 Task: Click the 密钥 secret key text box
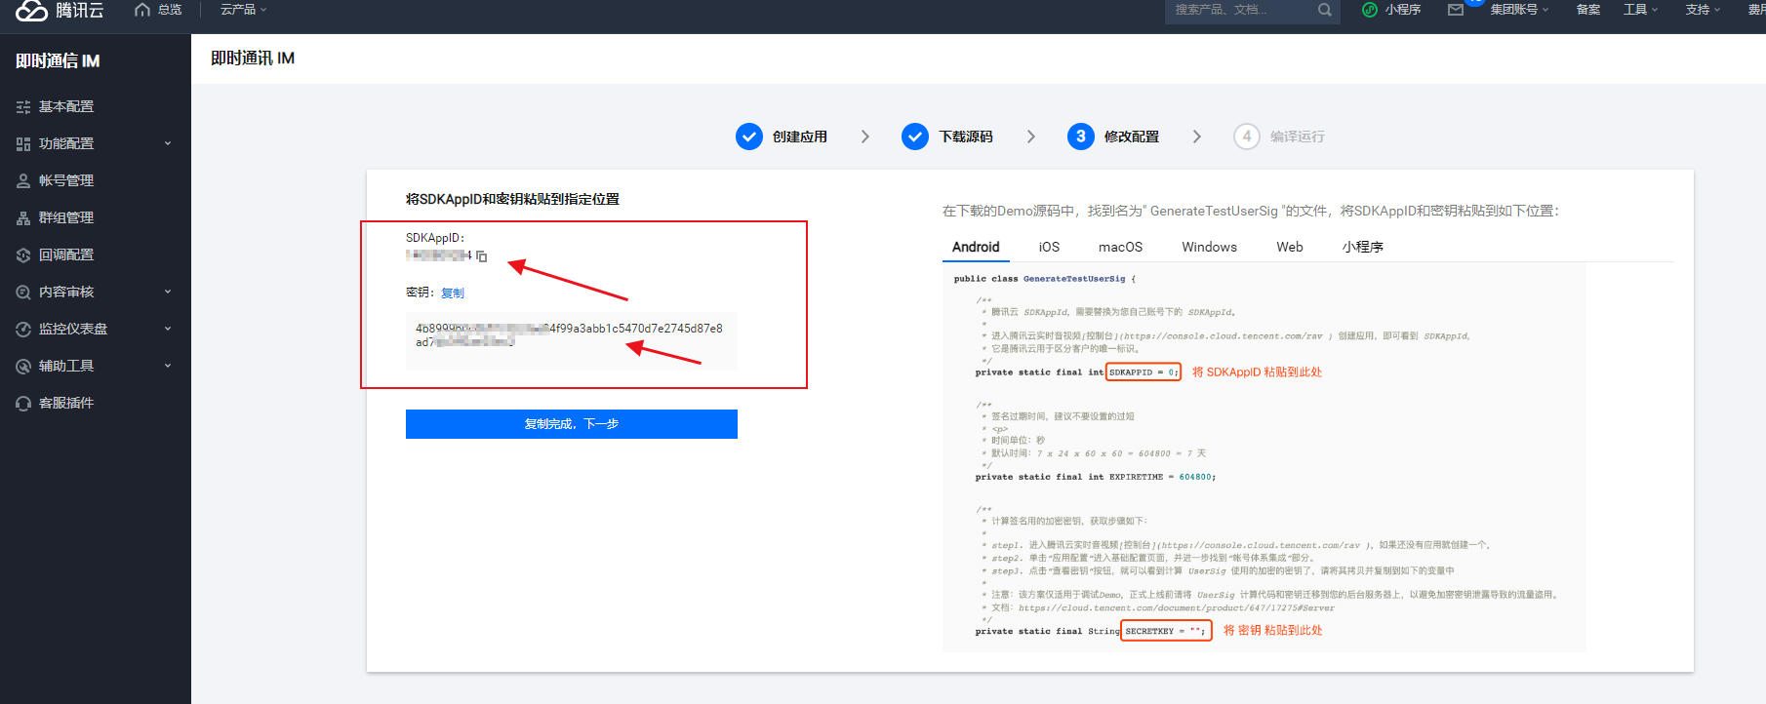pos(572,341)
